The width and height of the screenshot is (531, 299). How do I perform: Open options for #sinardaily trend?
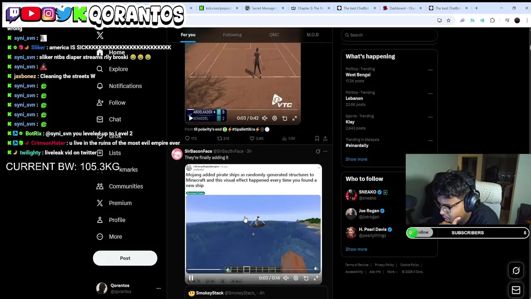click(x=430, y=141)
